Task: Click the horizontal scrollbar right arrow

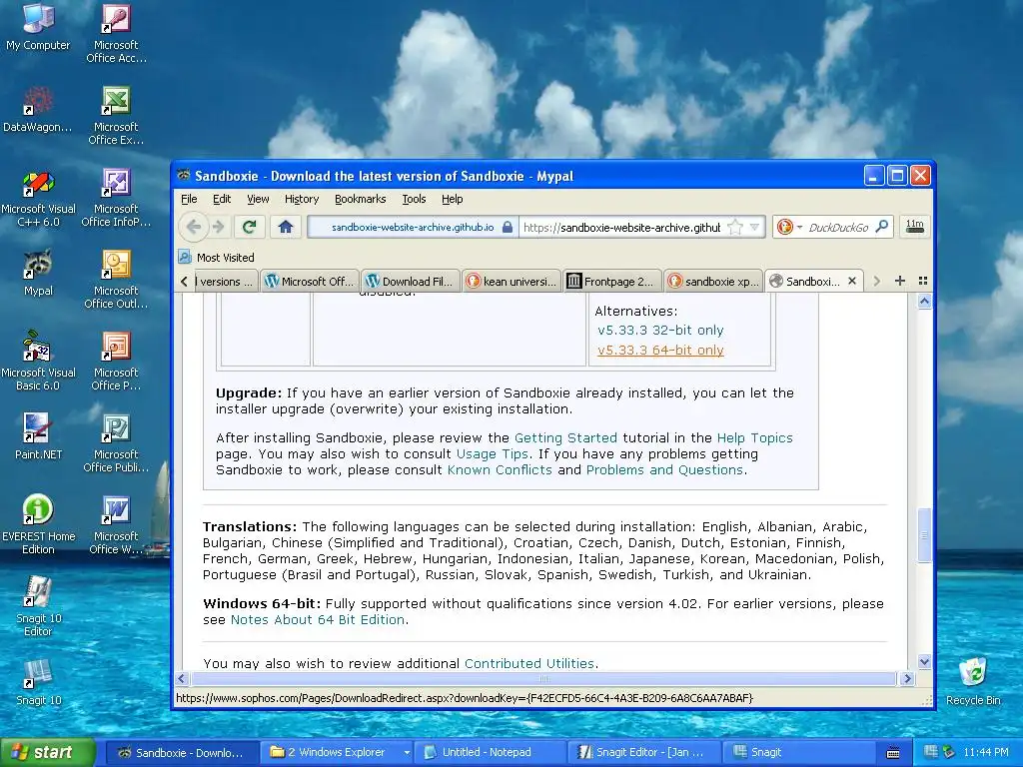Action: 907,678
